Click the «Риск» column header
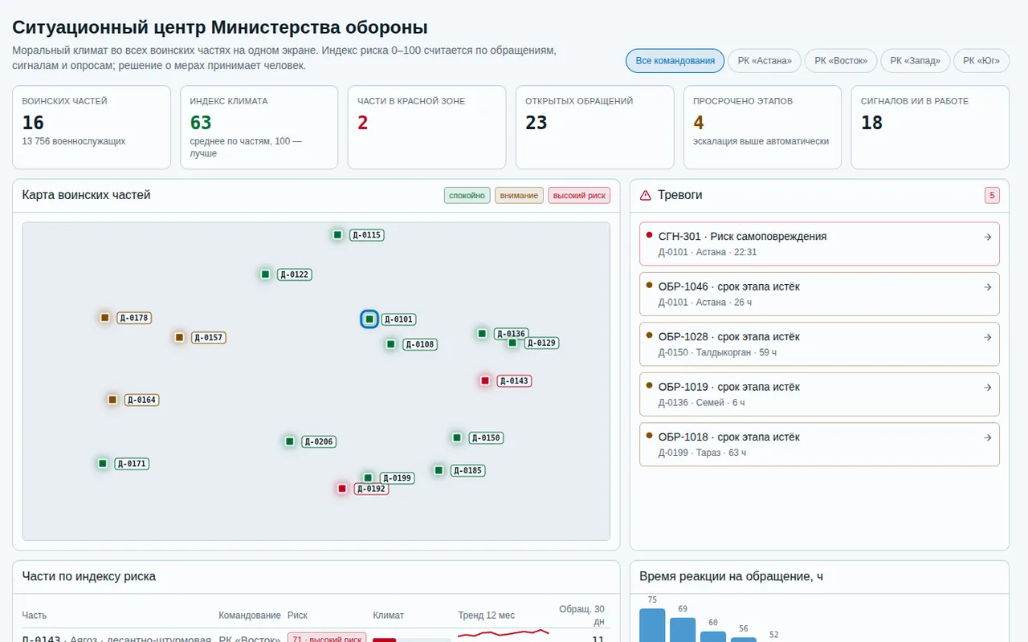 point(297,616)
